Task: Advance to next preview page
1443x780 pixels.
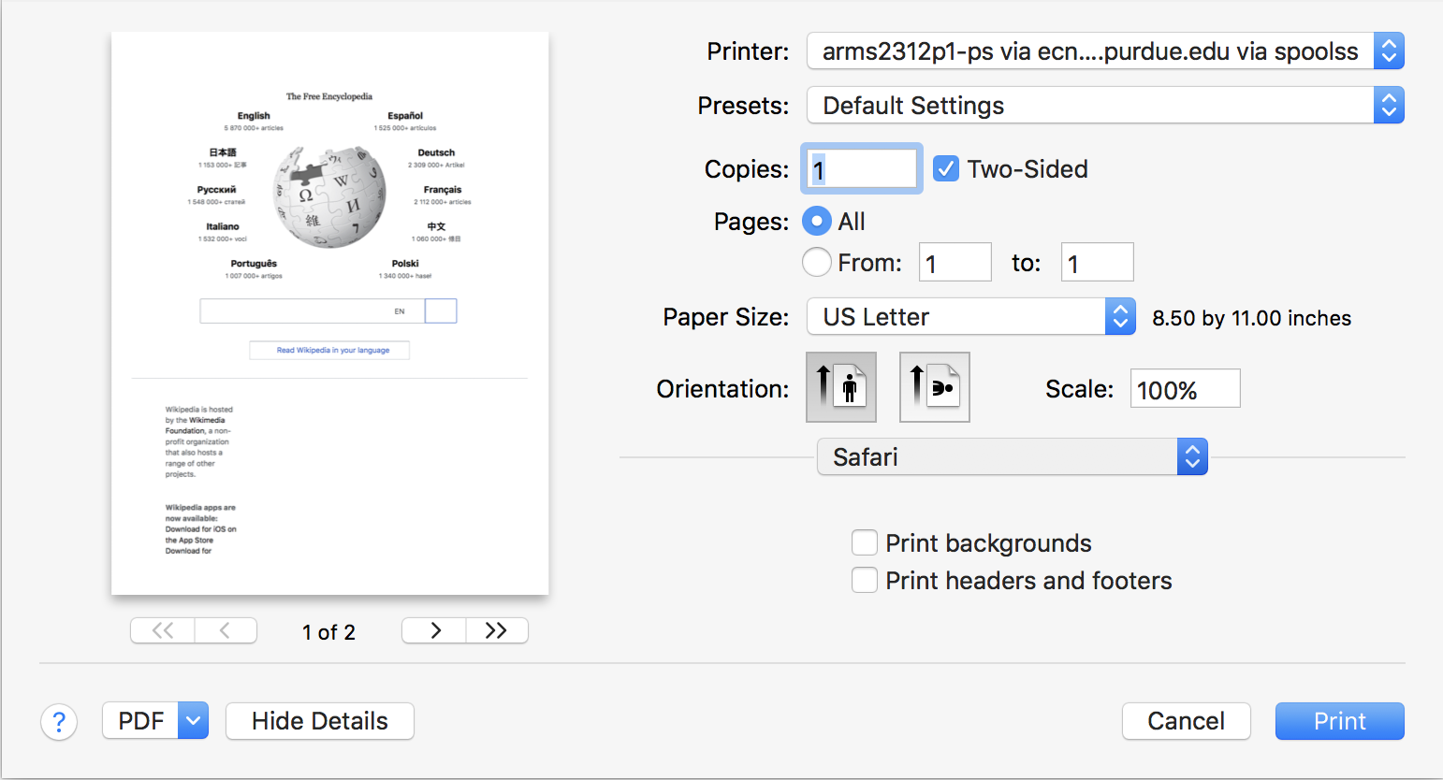Action: coord(434,630)
